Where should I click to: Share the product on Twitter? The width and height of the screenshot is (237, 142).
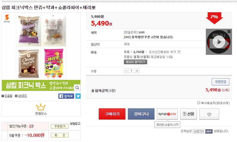pos(78,96)
